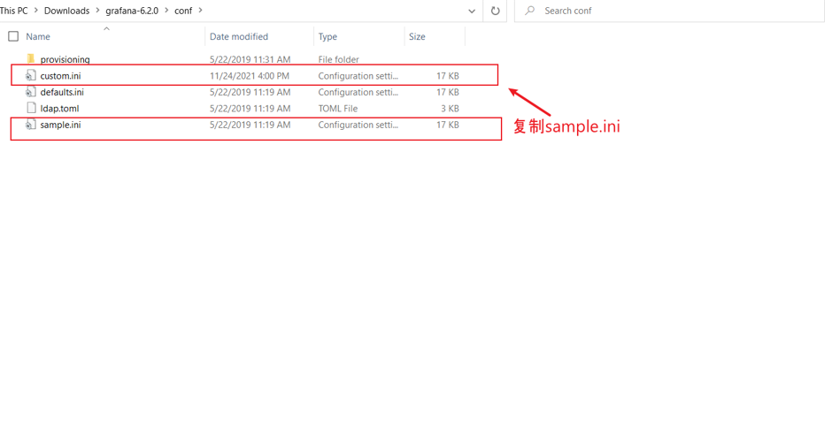The image size is (832, 434).
Task: Toggle the select-all checkbox in header
Action: [x=13, y=36]
